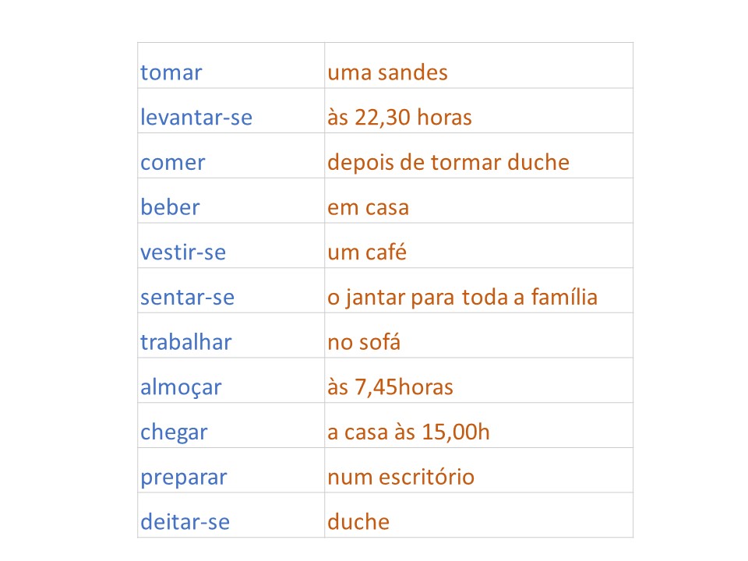Select the phrase 'no sofá'
Screen dimensions: 748x561
364,342
